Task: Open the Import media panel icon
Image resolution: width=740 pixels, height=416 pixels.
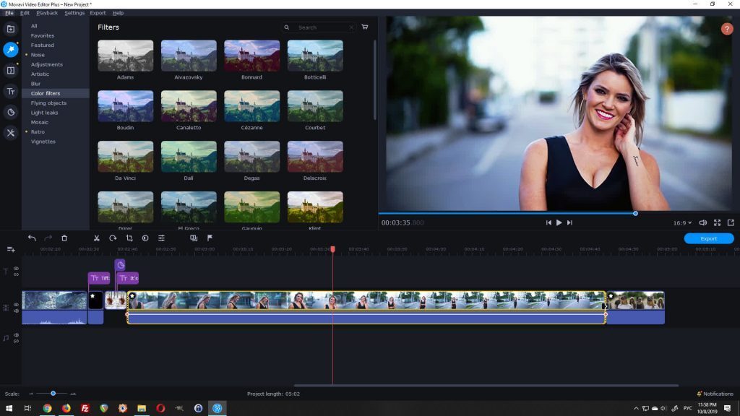Action: (x=11, y=29)
